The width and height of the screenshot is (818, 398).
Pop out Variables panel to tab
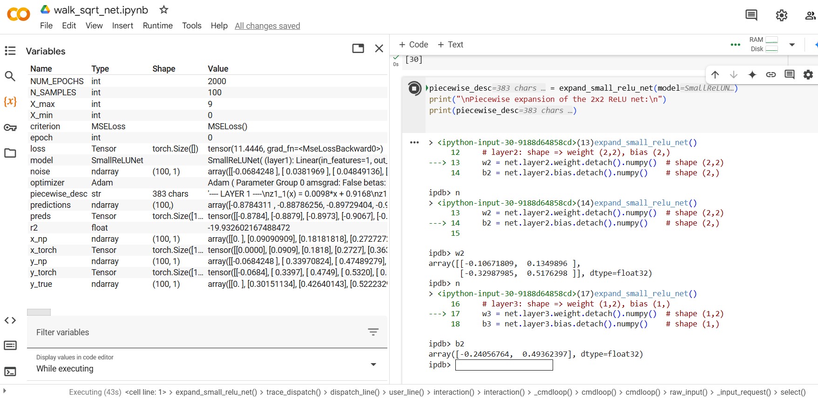(x=358, y=48)
